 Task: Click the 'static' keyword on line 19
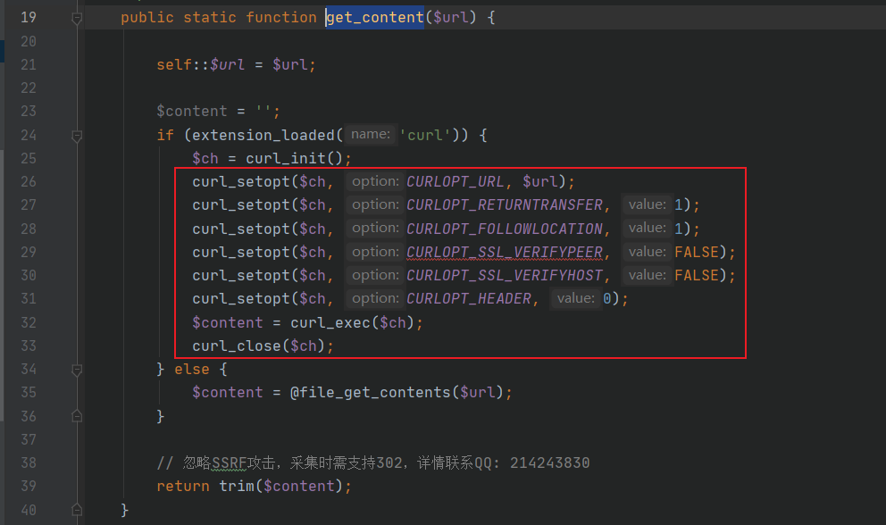point(210,18)
